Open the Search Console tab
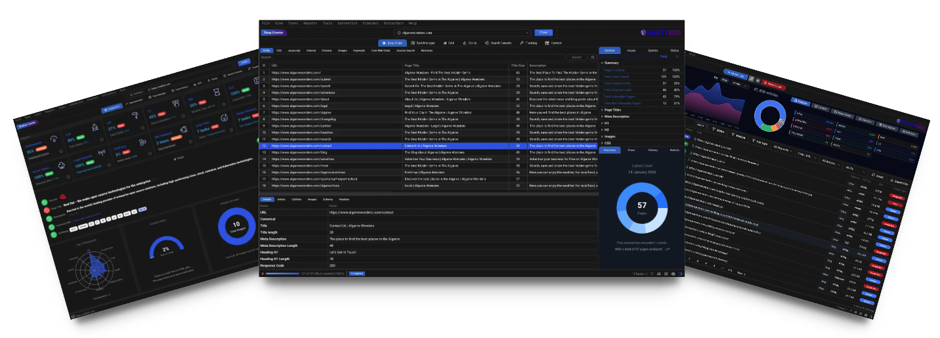Viewport: 940px width, 338px height. tap(499, 43)
